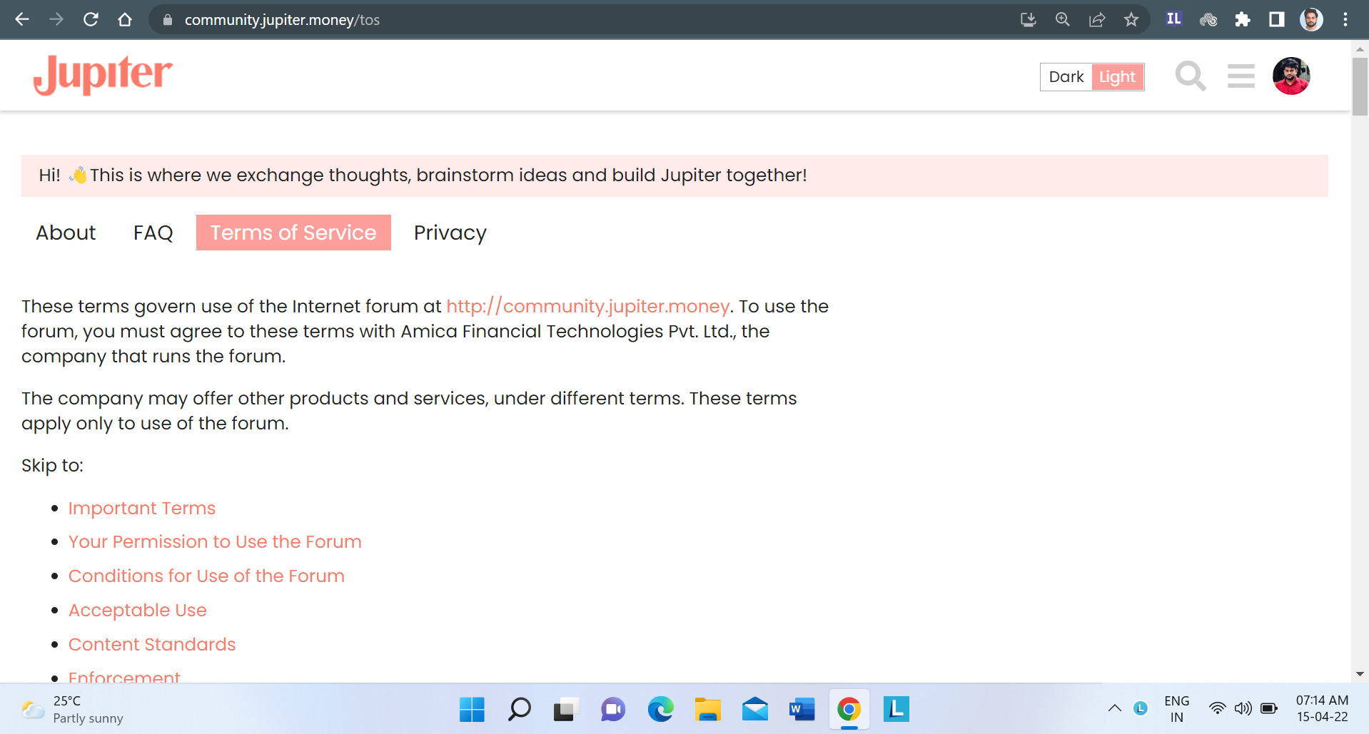Click the Chrome taskbar icon

coord(849,709)
